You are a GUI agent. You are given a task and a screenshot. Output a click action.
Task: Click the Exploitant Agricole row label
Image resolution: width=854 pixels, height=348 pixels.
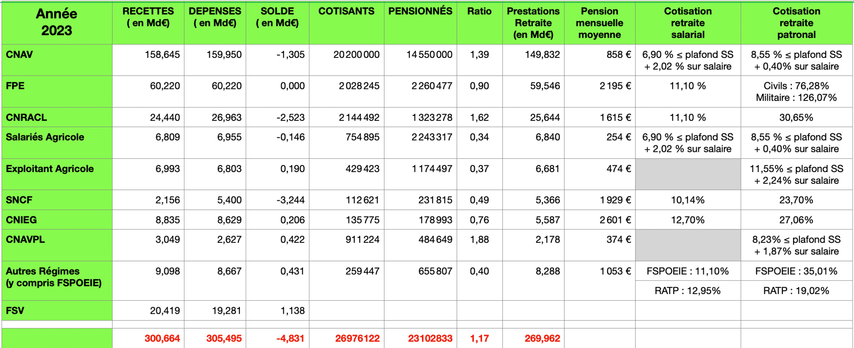[x=50, y=169]
